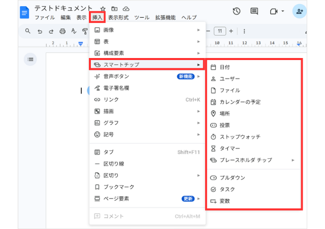This screenshot has height=229, width=325.
Task: Run spelling and grammar check icon
Action: 74,32
